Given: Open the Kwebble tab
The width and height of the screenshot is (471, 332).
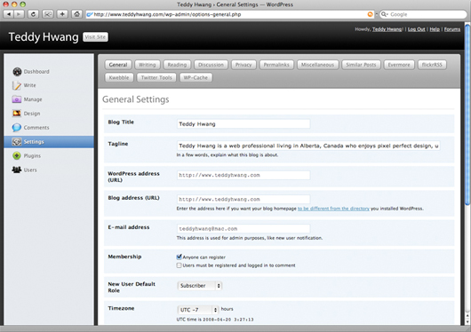Looking at the screenshot, I should point(119,78).
